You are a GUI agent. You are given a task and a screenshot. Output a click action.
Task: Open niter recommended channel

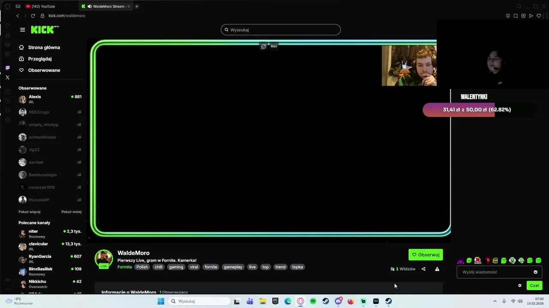[x=50, y=234]
